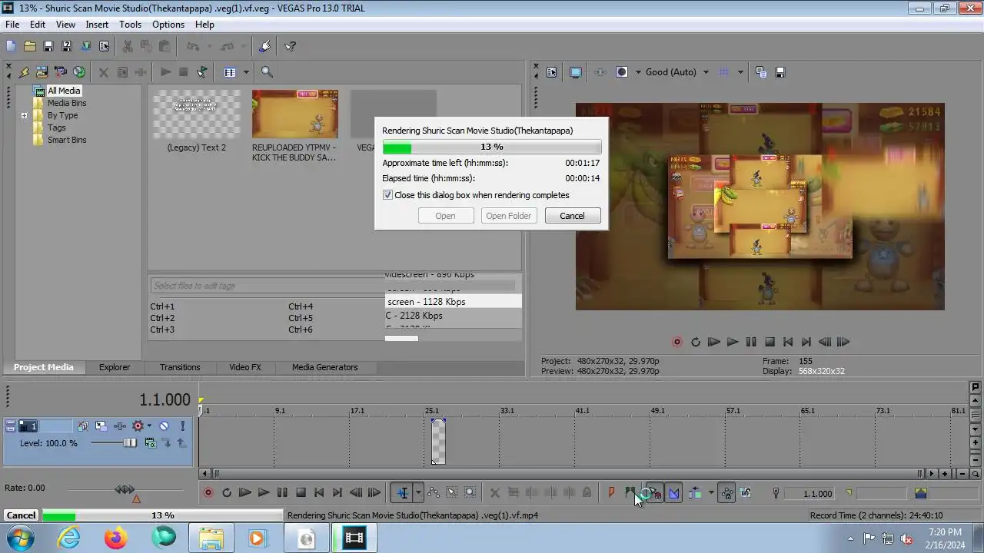The image size is (984, 553).
Task: Click the Compositing Mode icon on track 1
Action: tap(150, 443)
